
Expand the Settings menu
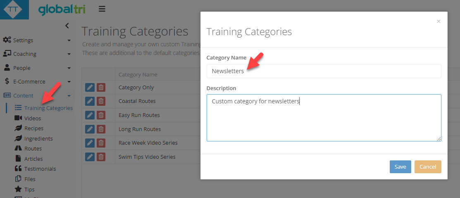pos(37,40)
